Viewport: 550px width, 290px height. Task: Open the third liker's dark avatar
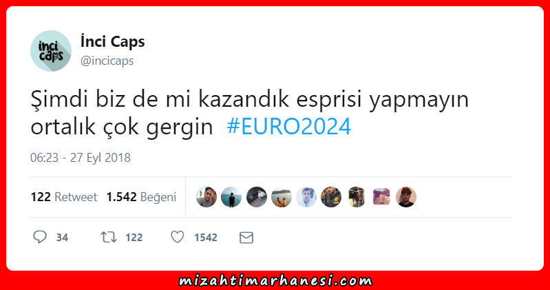click(x=256, y=197)
